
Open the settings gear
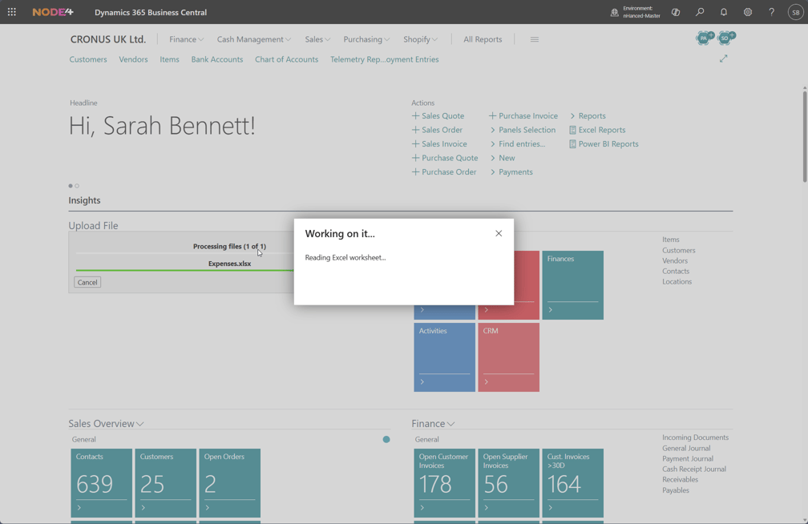coord(748,12)
